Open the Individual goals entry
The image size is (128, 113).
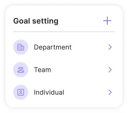(64, 92)
